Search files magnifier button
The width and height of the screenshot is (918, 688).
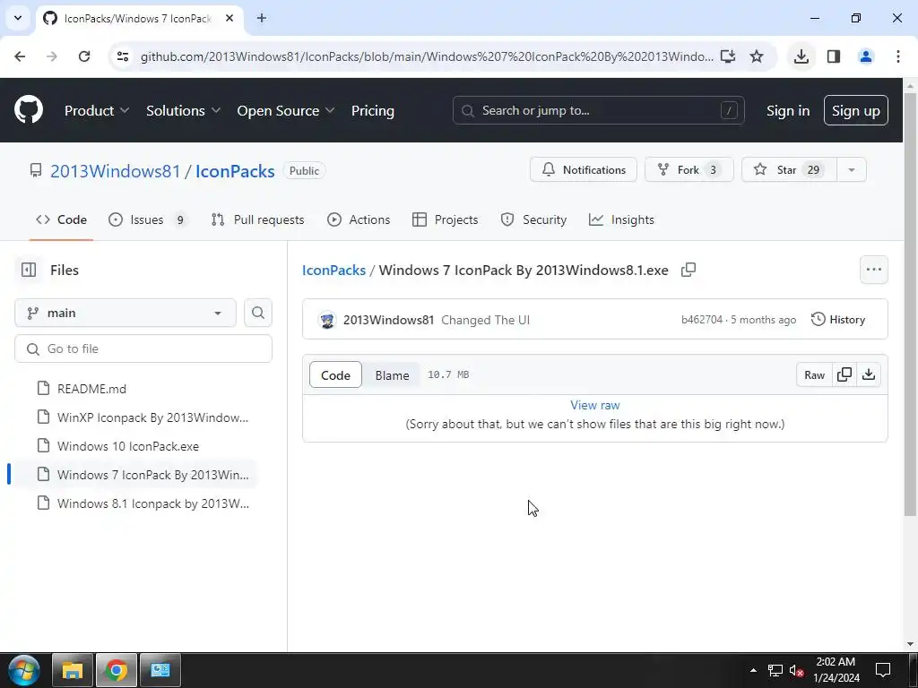257,313
